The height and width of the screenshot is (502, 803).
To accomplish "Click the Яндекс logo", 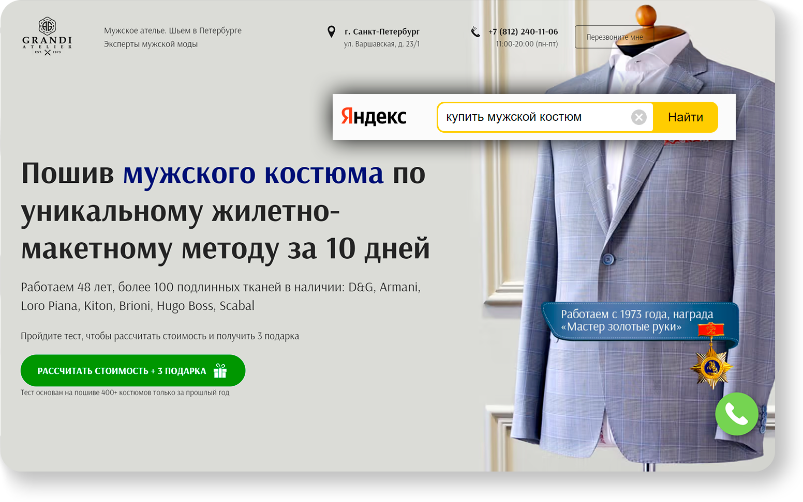I will 374,117.
